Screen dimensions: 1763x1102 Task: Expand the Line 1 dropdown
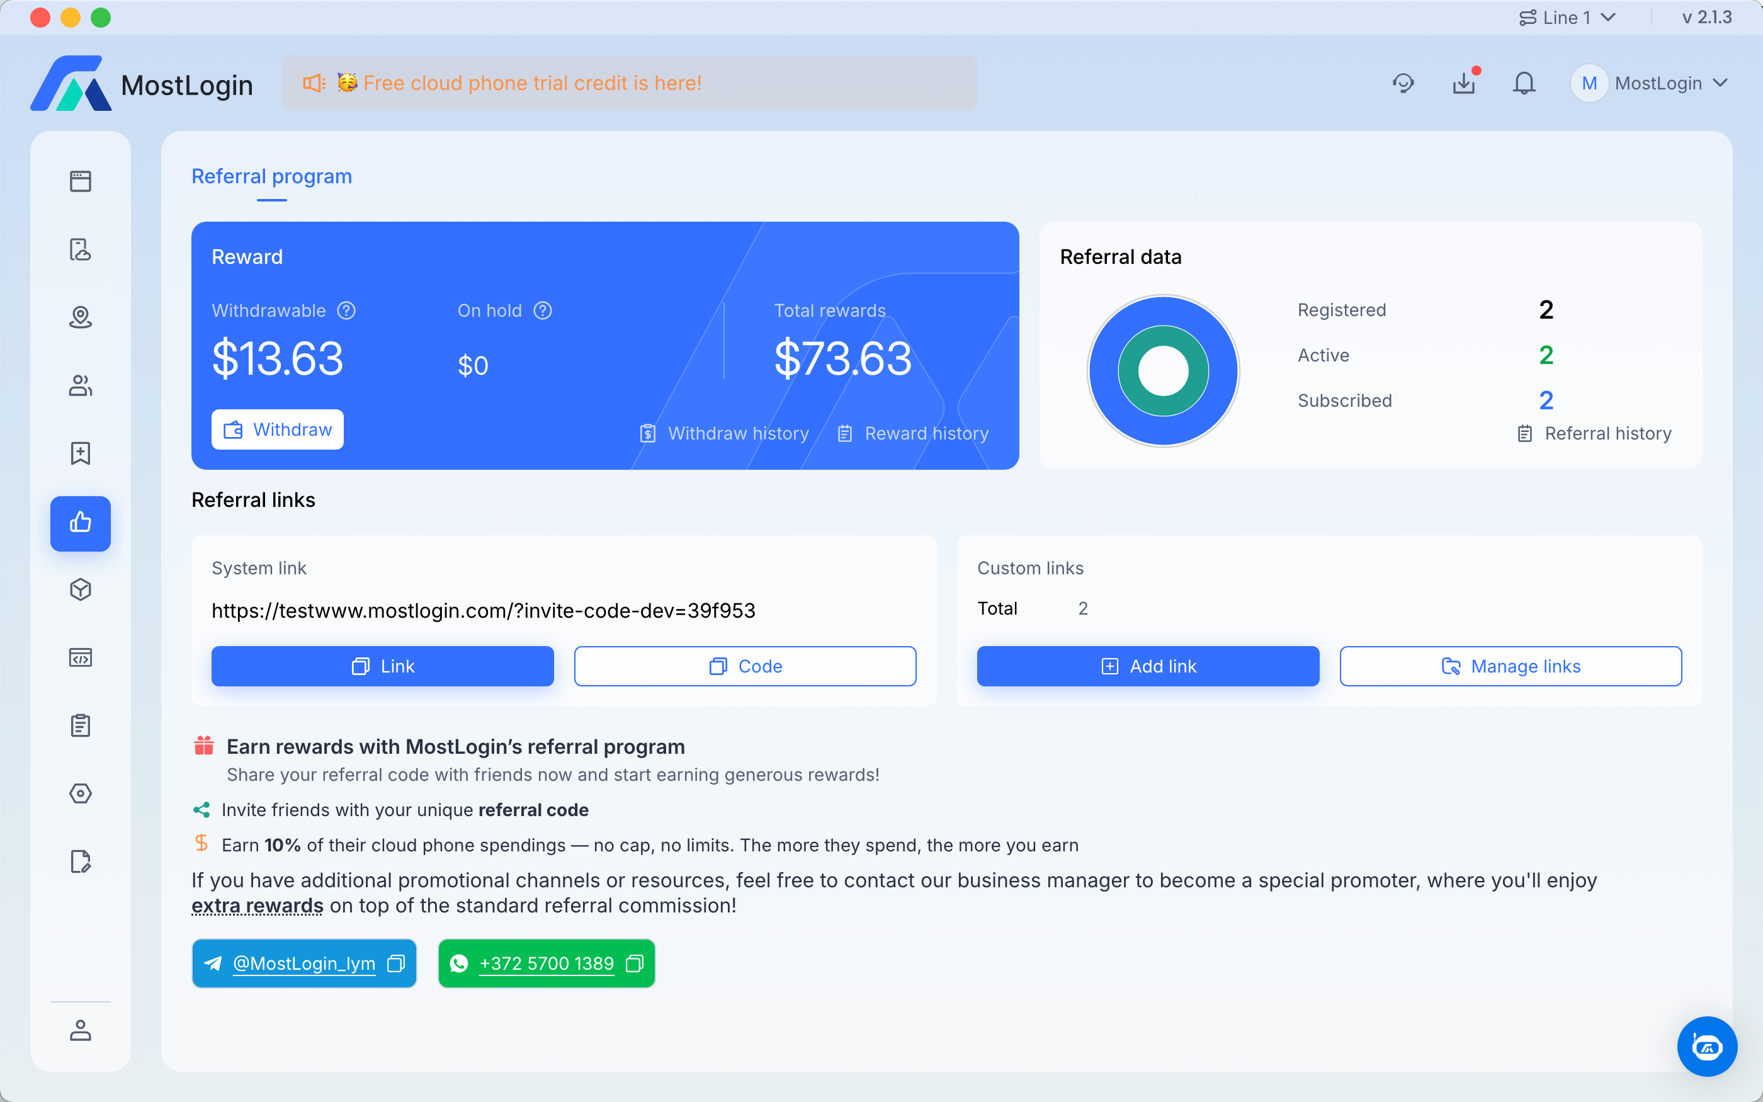1567,18
